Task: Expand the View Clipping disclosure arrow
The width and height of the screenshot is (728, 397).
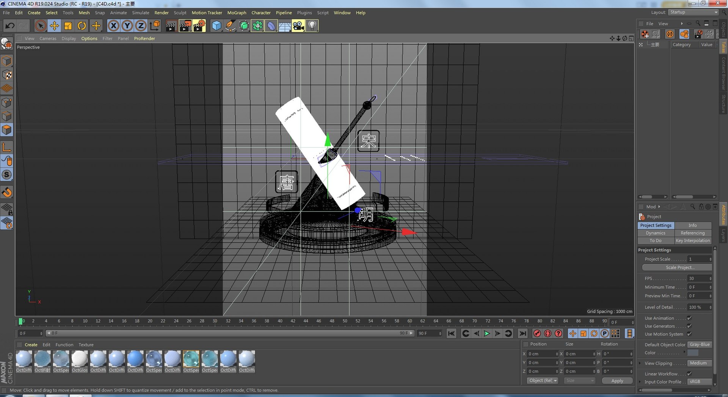Action: tap(640, 363)
